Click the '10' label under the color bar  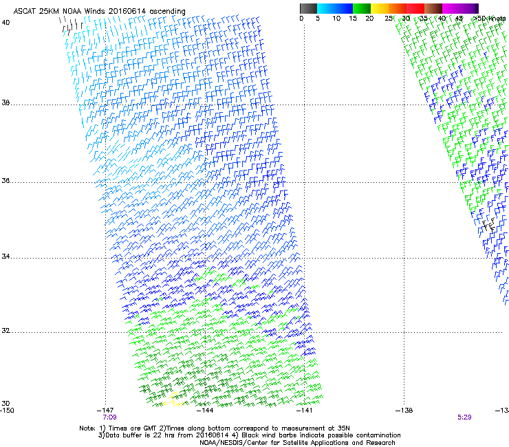point(336,19)
